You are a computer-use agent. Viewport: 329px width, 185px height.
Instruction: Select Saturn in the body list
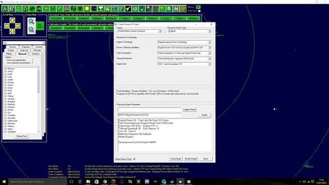tap(10, 85)
